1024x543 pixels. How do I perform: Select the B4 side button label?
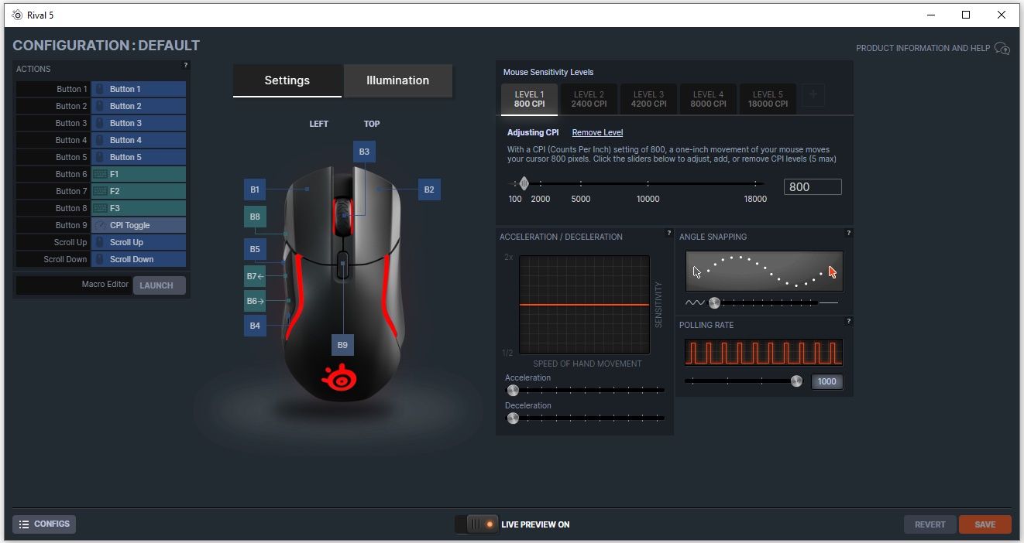tap(255, 326)
